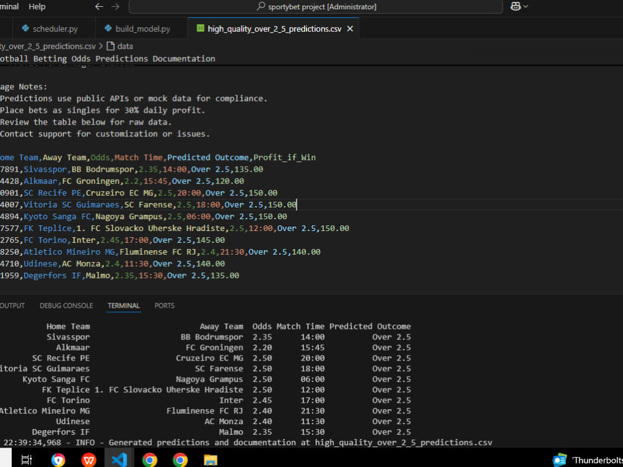Launch WPS Office from the taskbar
Image resolution: width=623 pixels, height=467 pixels.
tap(88, 460)
